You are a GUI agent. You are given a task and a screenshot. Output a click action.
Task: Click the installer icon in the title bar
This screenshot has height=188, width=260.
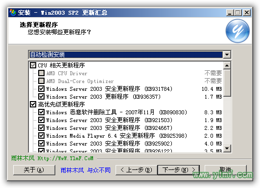point(13,13)
